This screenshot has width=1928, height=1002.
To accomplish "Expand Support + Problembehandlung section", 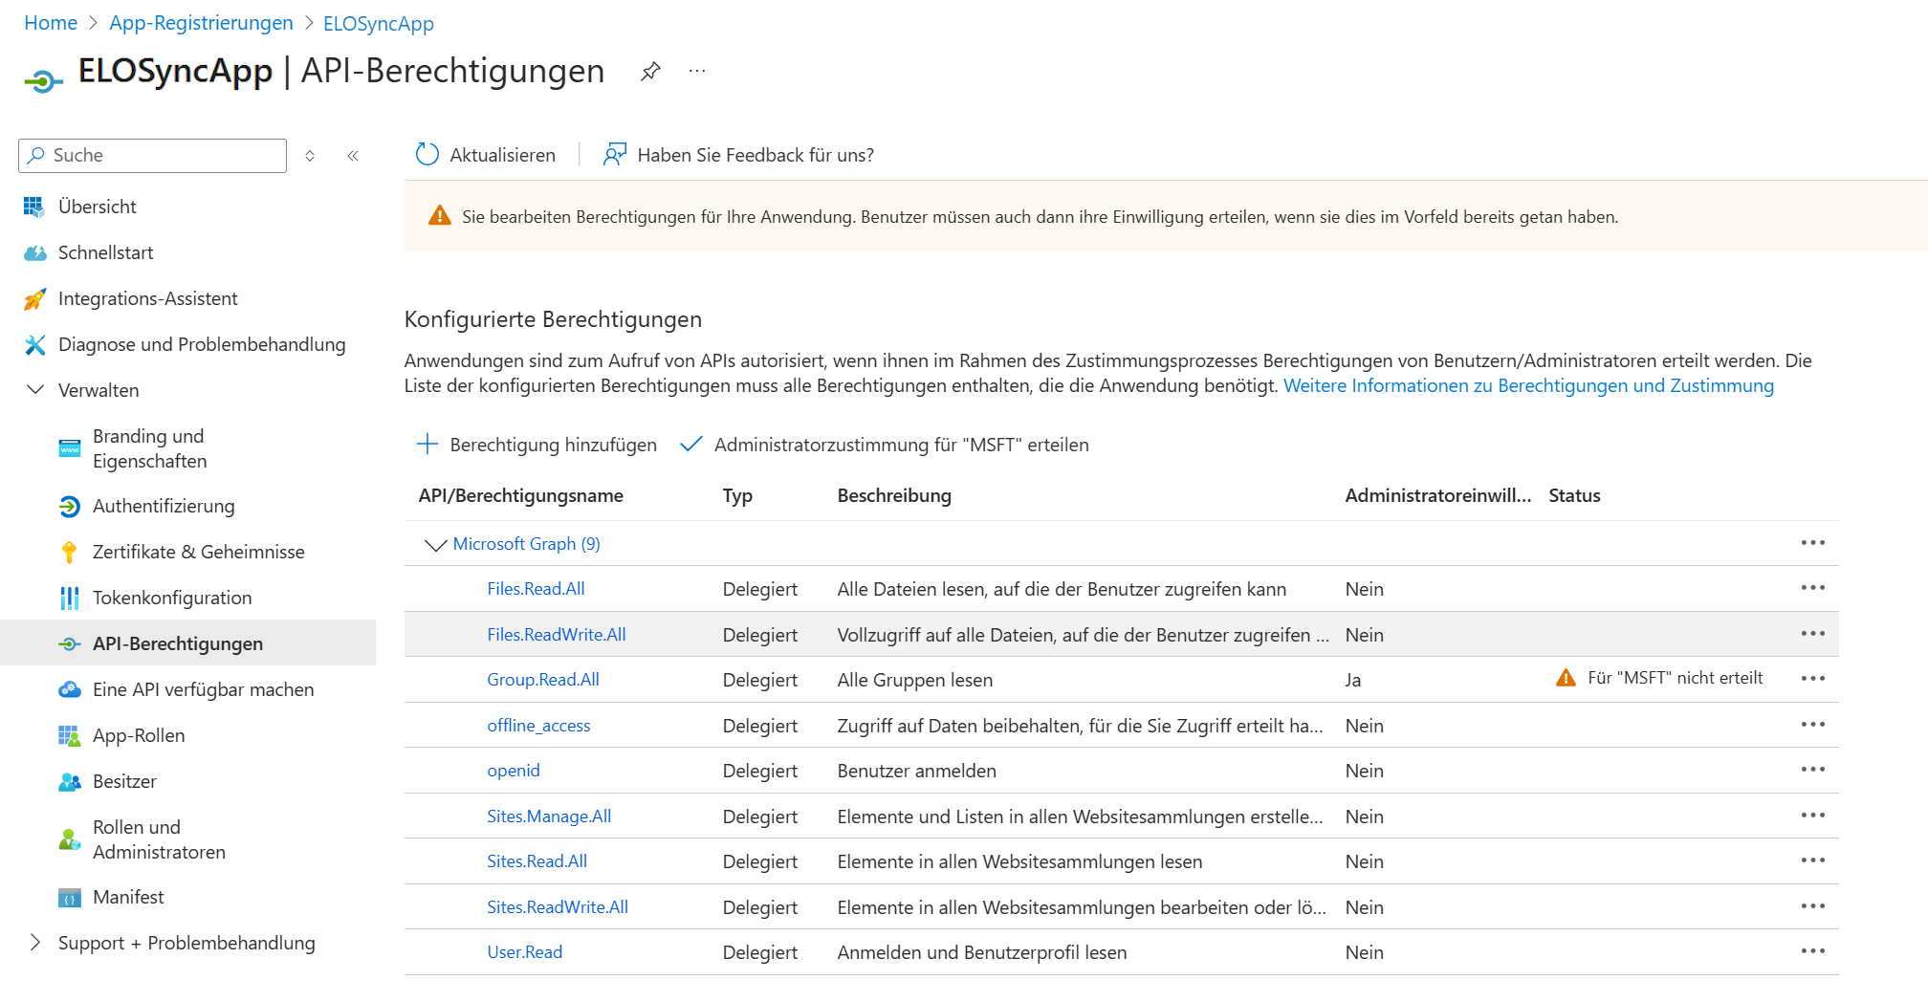I will 35,943.
